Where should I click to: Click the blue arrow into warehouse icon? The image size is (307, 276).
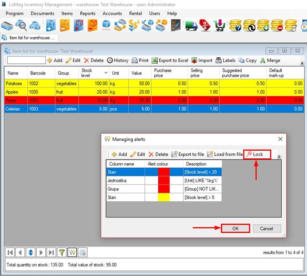pyautogui.click(x=148, y=25)
